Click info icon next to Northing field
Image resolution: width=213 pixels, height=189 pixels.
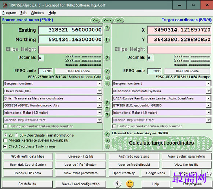coord(107,40)
